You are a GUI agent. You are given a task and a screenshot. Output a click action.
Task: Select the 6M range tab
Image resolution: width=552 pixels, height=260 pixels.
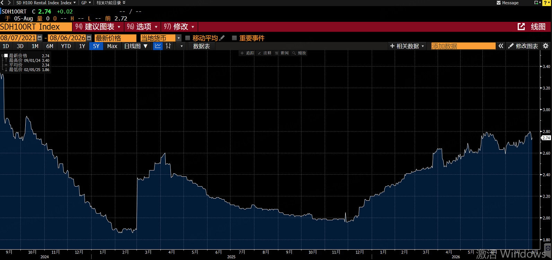(50, 46)
